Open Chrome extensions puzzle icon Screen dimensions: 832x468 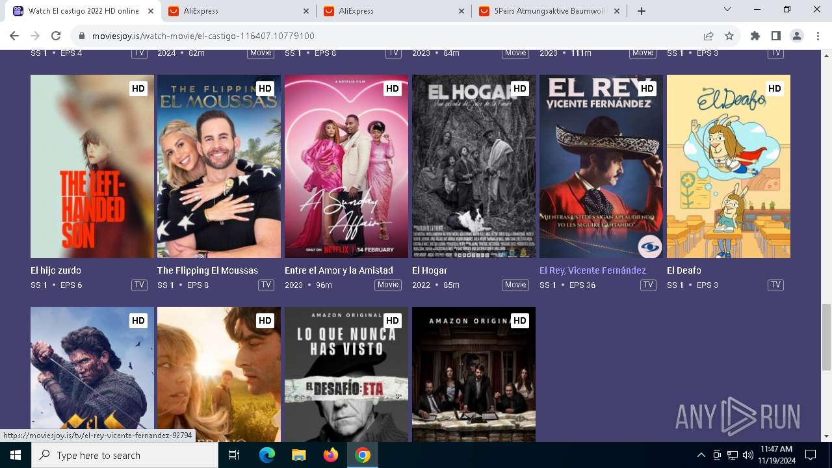point(755,36)
